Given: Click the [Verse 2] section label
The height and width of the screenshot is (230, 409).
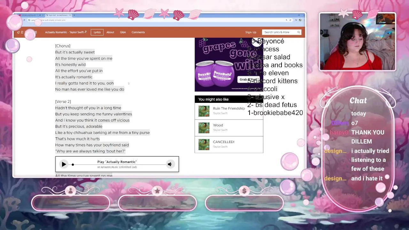Looking at the screenshot, I should [63, 102].
